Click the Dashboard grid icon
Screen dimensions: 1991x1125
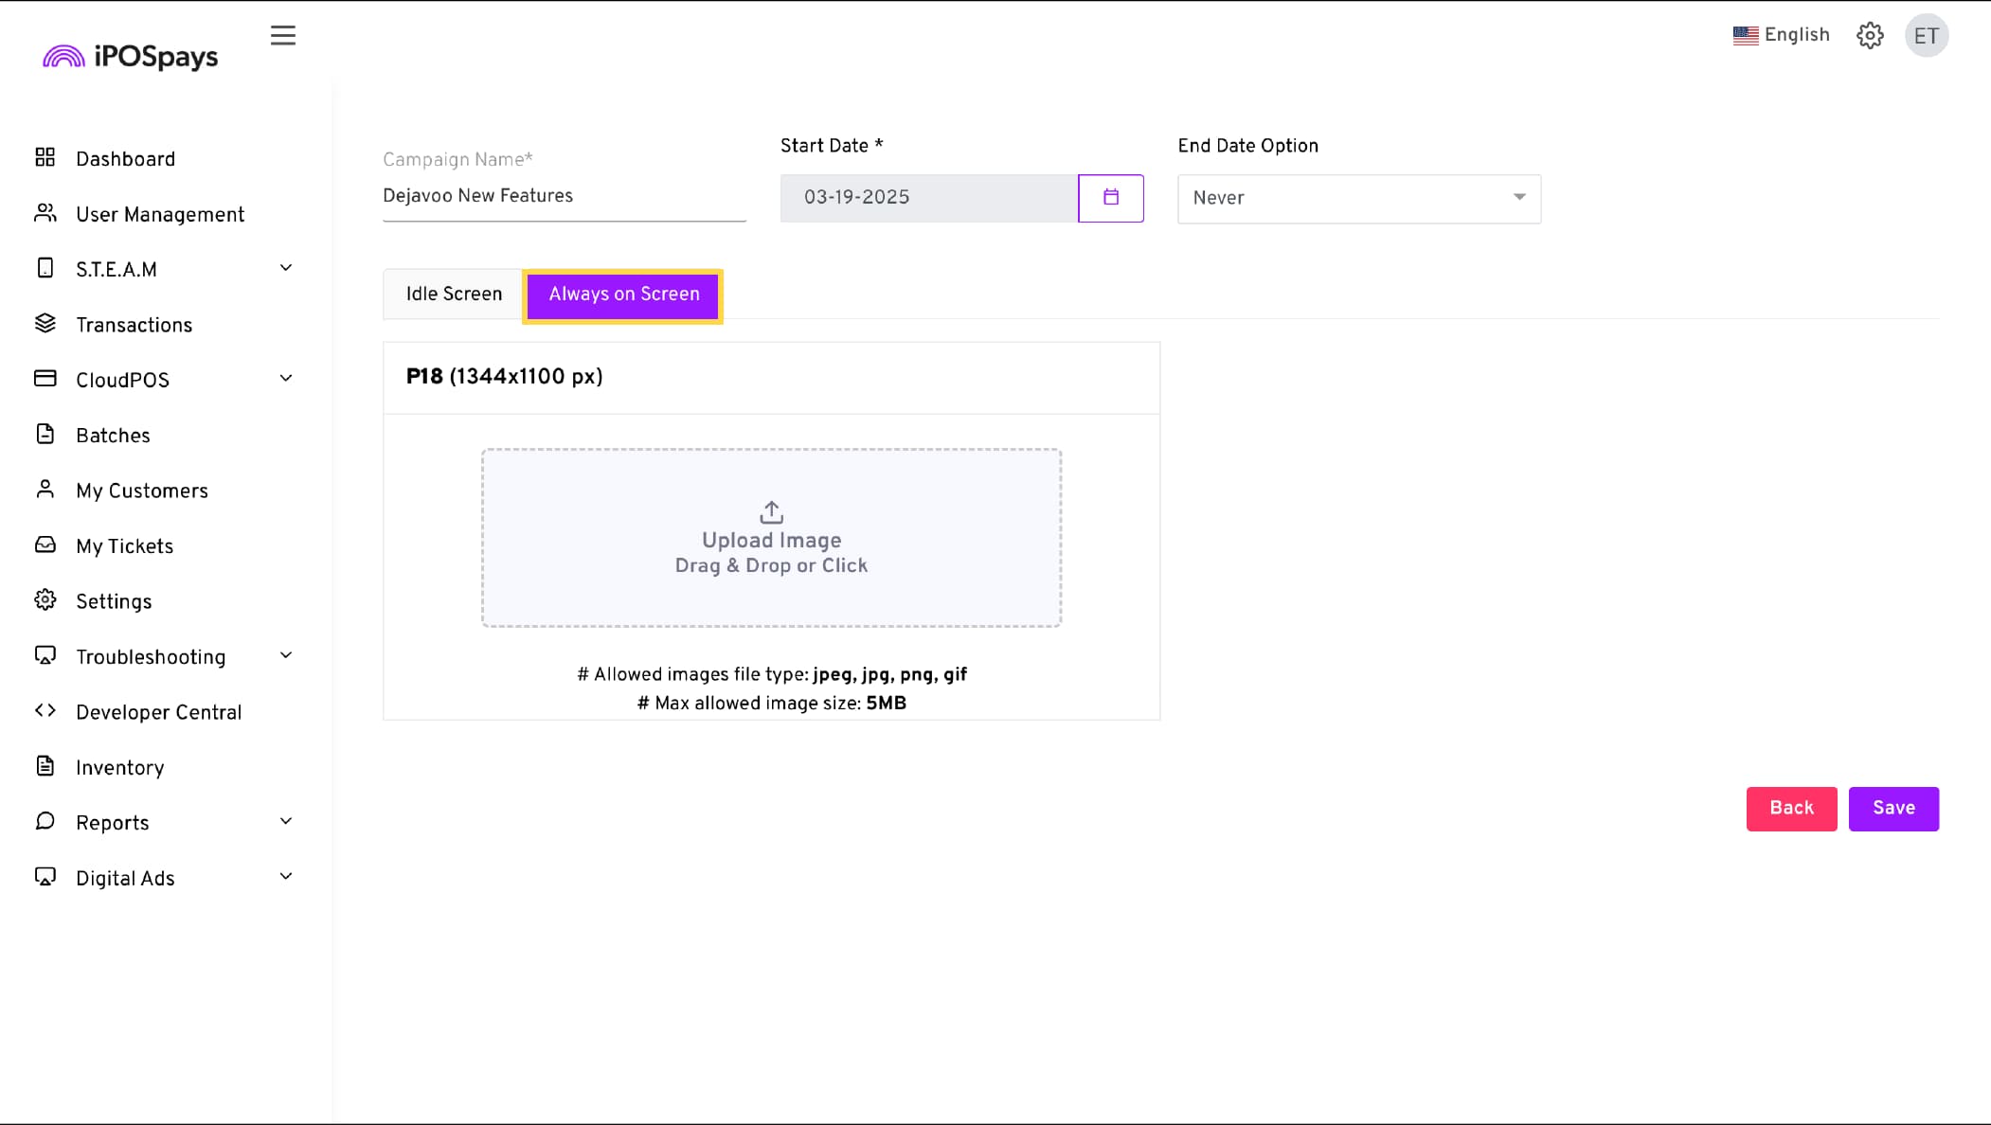(x=45, y=157)
